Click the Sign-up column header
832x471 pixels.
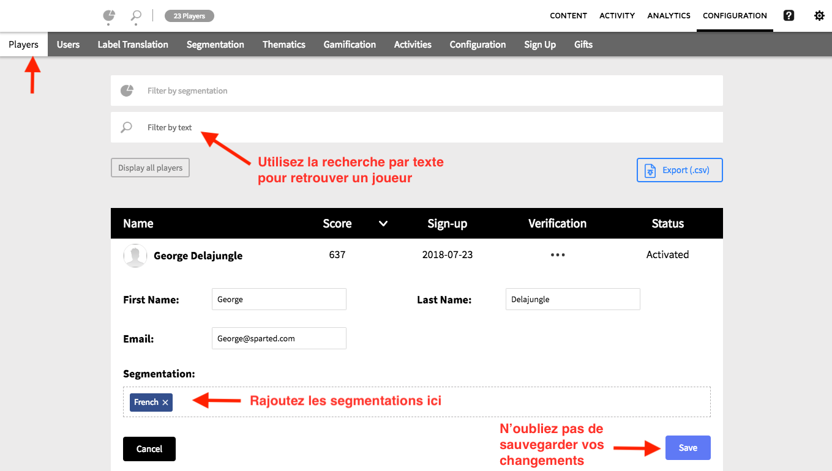(x=448, y=224)
